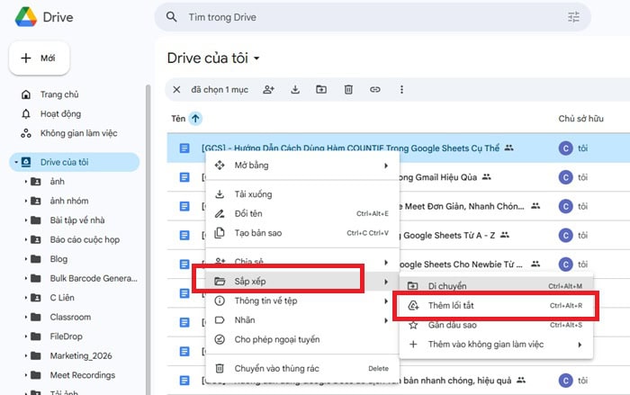Click the move-to-folder toolbar icon
This screenshot has width=630, height=395.
[x=321, y=89]
